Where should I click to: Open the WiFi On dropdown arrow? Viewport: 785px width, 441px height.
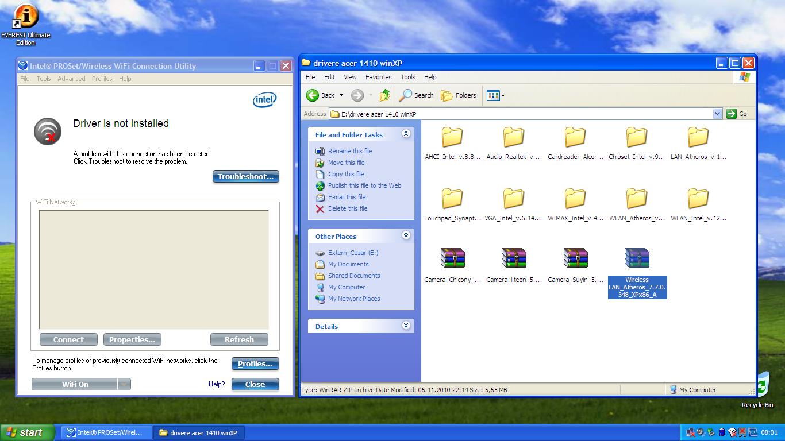[x=124, y=385]
